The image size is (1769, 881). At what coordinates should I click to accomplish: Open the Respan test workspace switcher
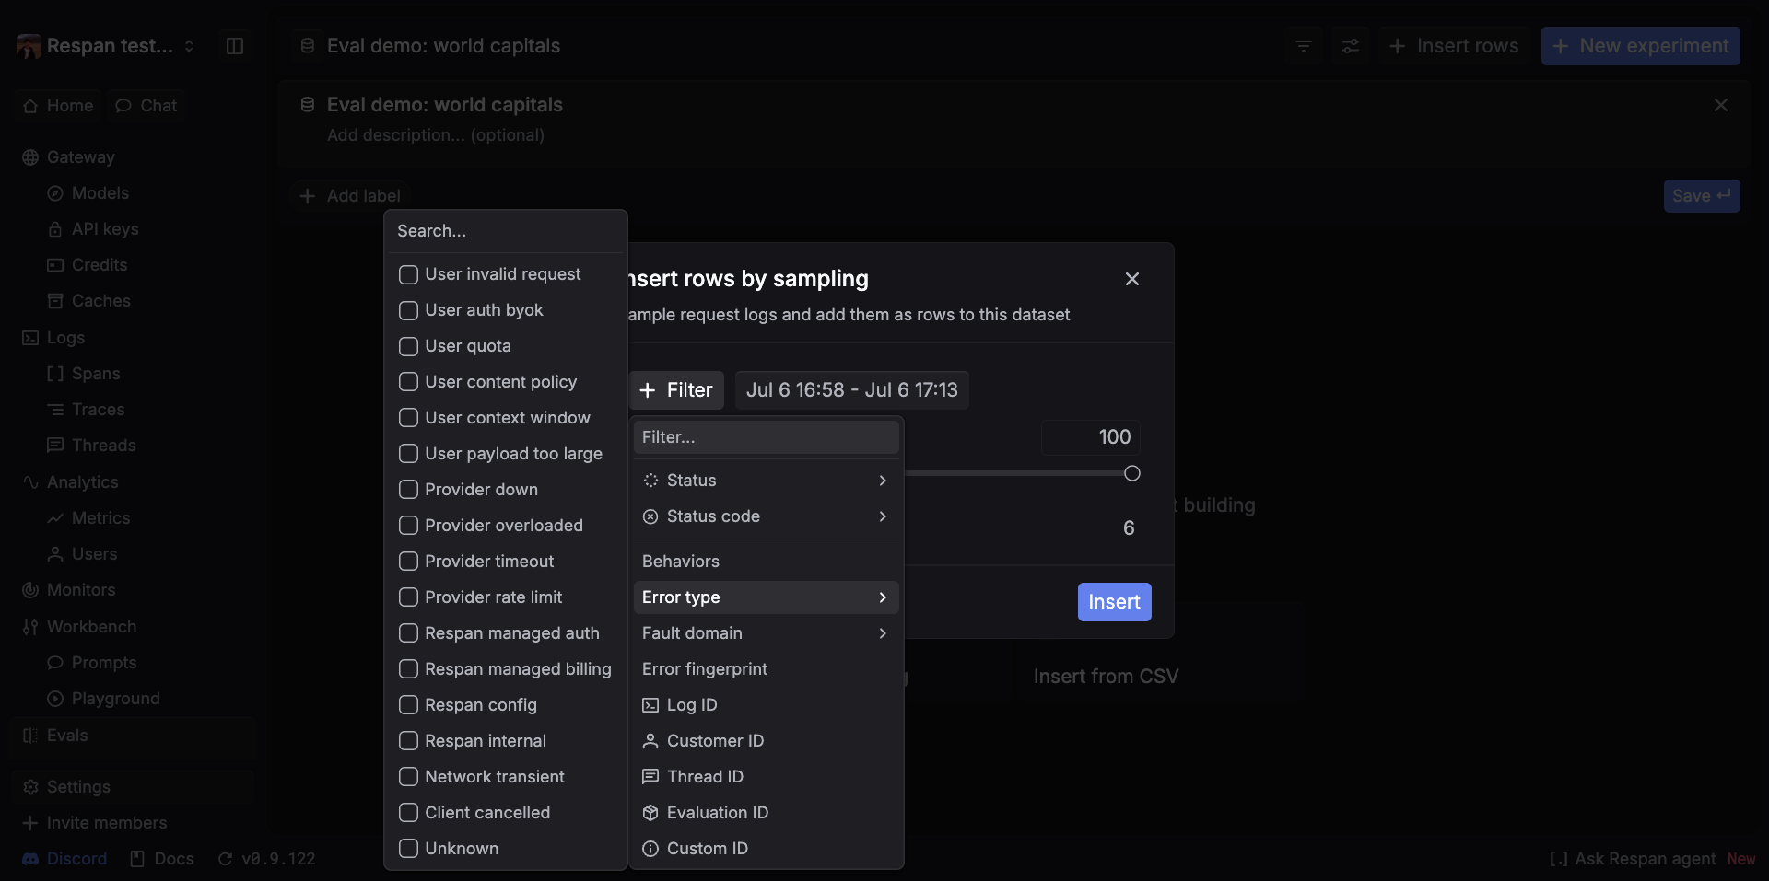tap(106, 46)
